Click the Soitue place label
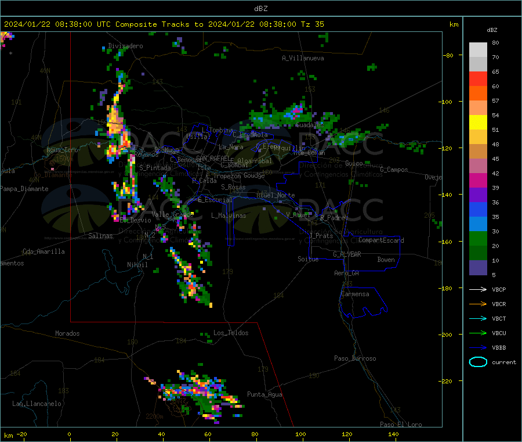 click(x=308, y=259)
